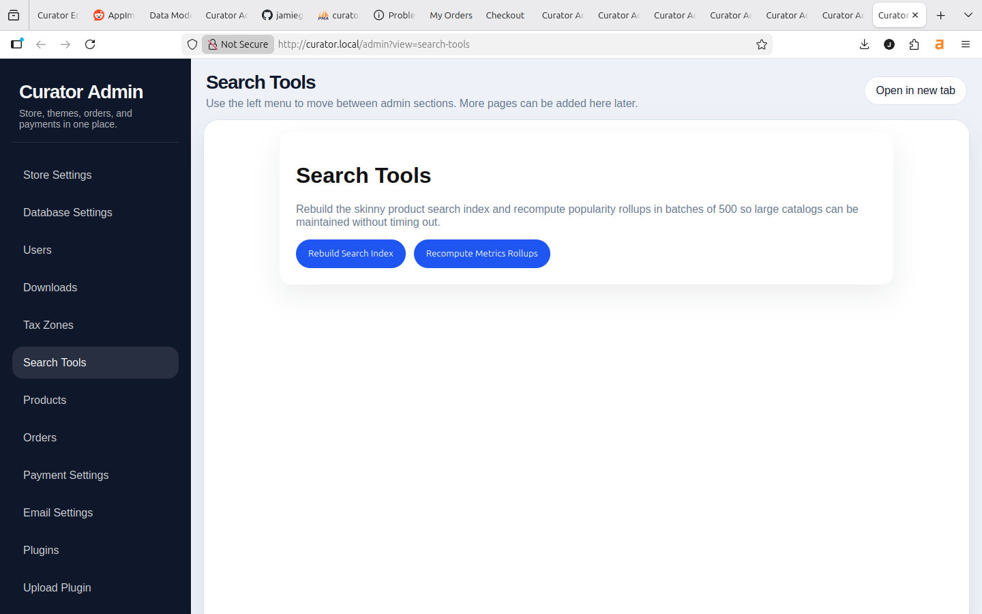Click the Rebuild Search Index button
The width and height of the screenshot is (982, 614).
(x=351, y=254)
